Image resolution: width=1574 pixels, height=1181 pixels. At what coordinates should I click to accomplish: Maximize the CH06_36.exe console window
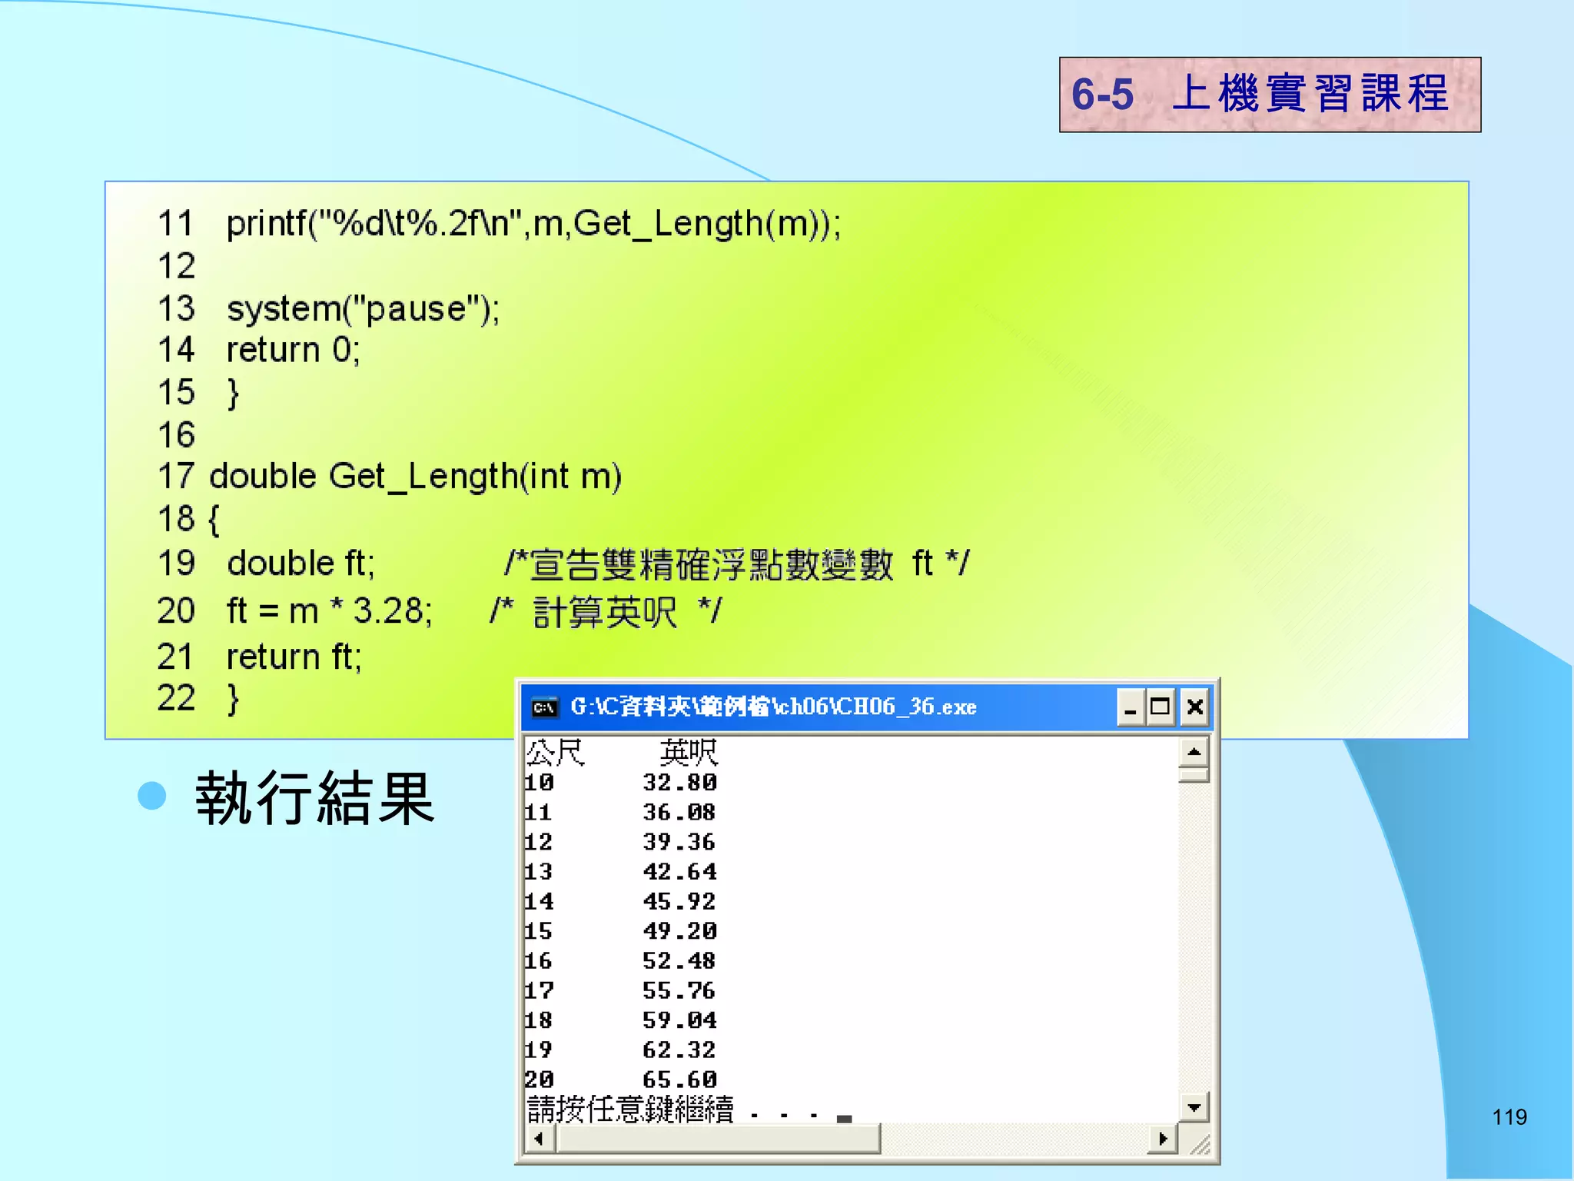(1160, 707)
